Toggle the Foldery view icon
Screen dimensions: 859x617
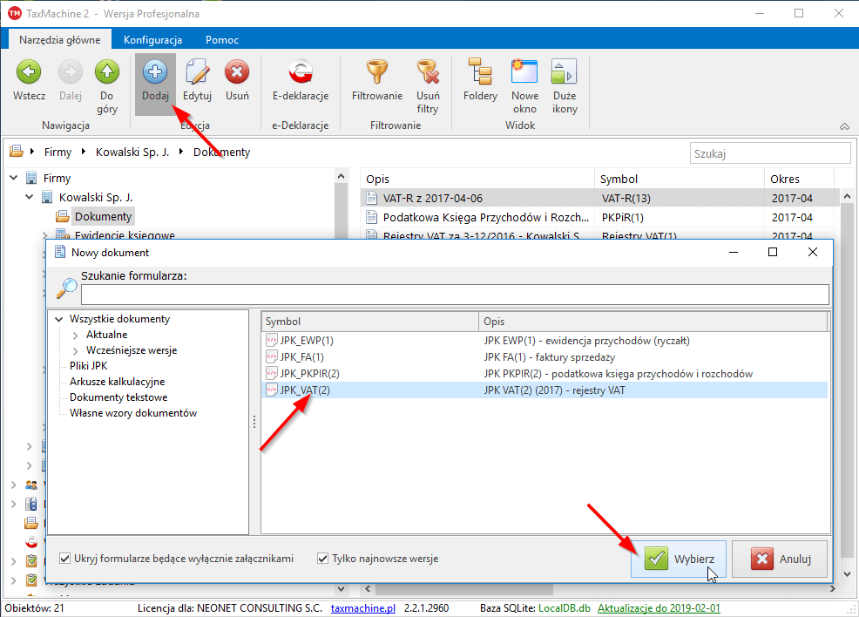point(480,73)
